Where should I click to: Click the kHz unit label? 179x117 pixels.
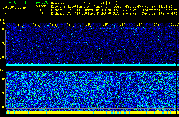point(3,23)
